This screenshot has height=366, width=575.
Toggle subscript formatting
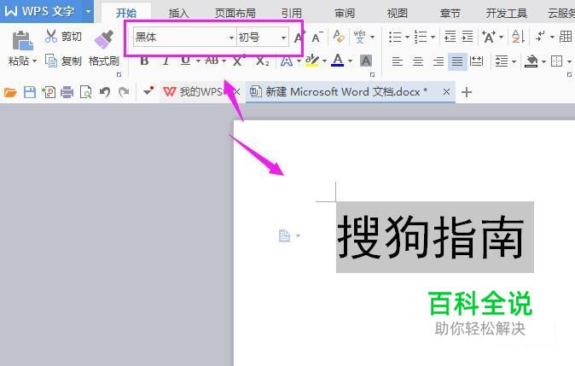(262, 61)
